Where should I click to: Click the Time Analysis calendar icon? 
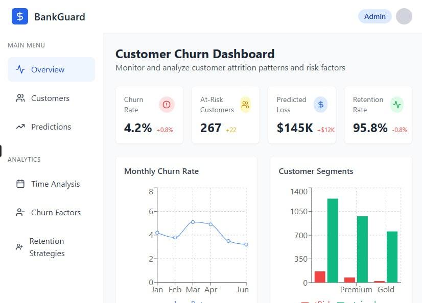pyautogui.click(x=20, y=184)
